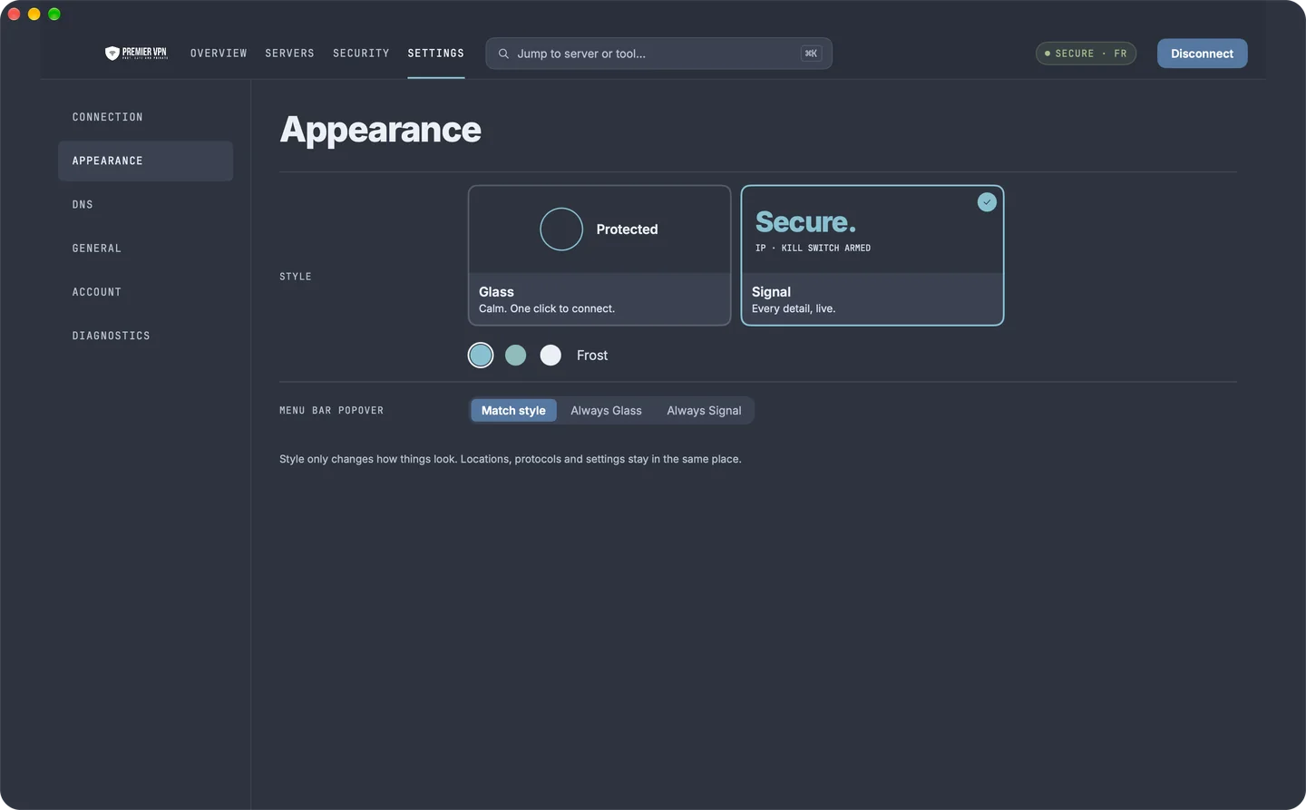
Task: Click the Appearance page heading
Action: pos(380,130)
